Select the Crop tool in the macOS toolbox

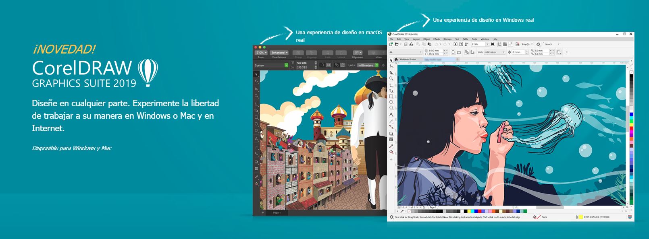[x=256, y=89]
